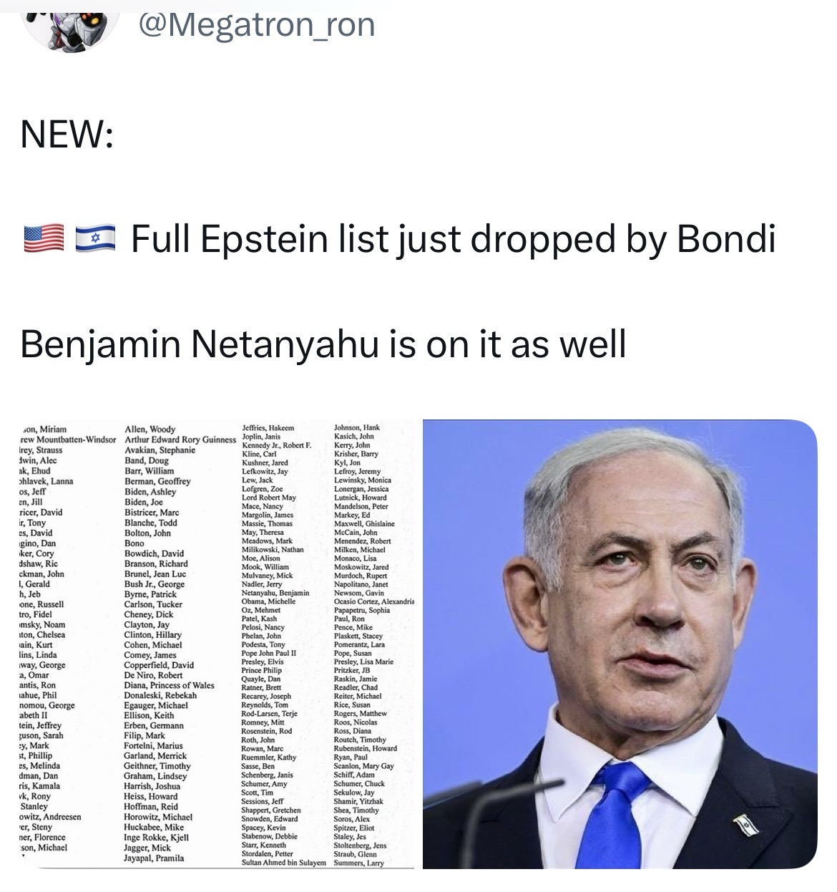Screen dimensions: 837x892
Task: Click the "Full Epstein list just dropped" text
Action: pos(452,238)
